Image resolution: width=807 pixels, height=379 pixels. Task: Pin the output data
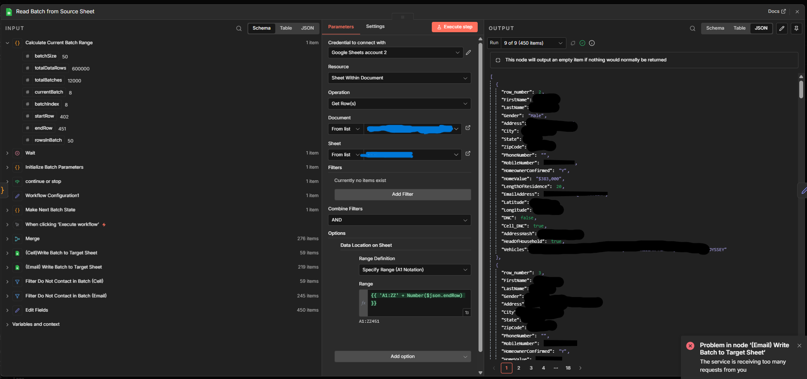pyautogui.click(x=796, y=28)
